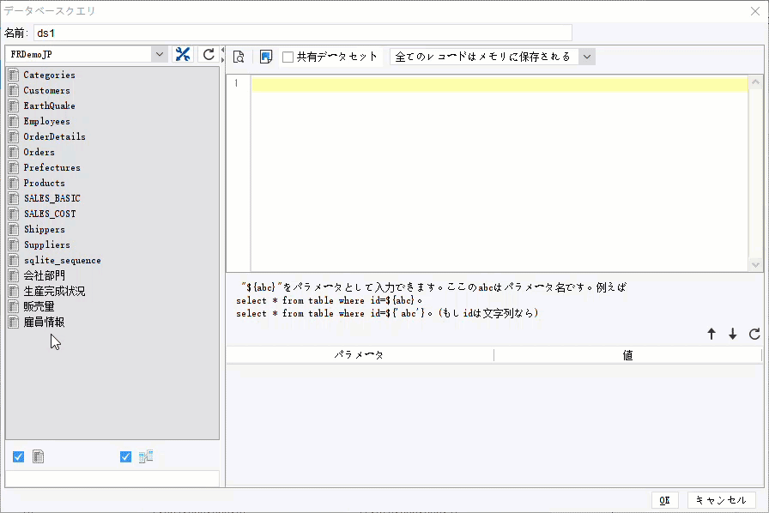The image size is (769, 513).
Task: Select the Suppliers table name
Action: click(47, 244)
